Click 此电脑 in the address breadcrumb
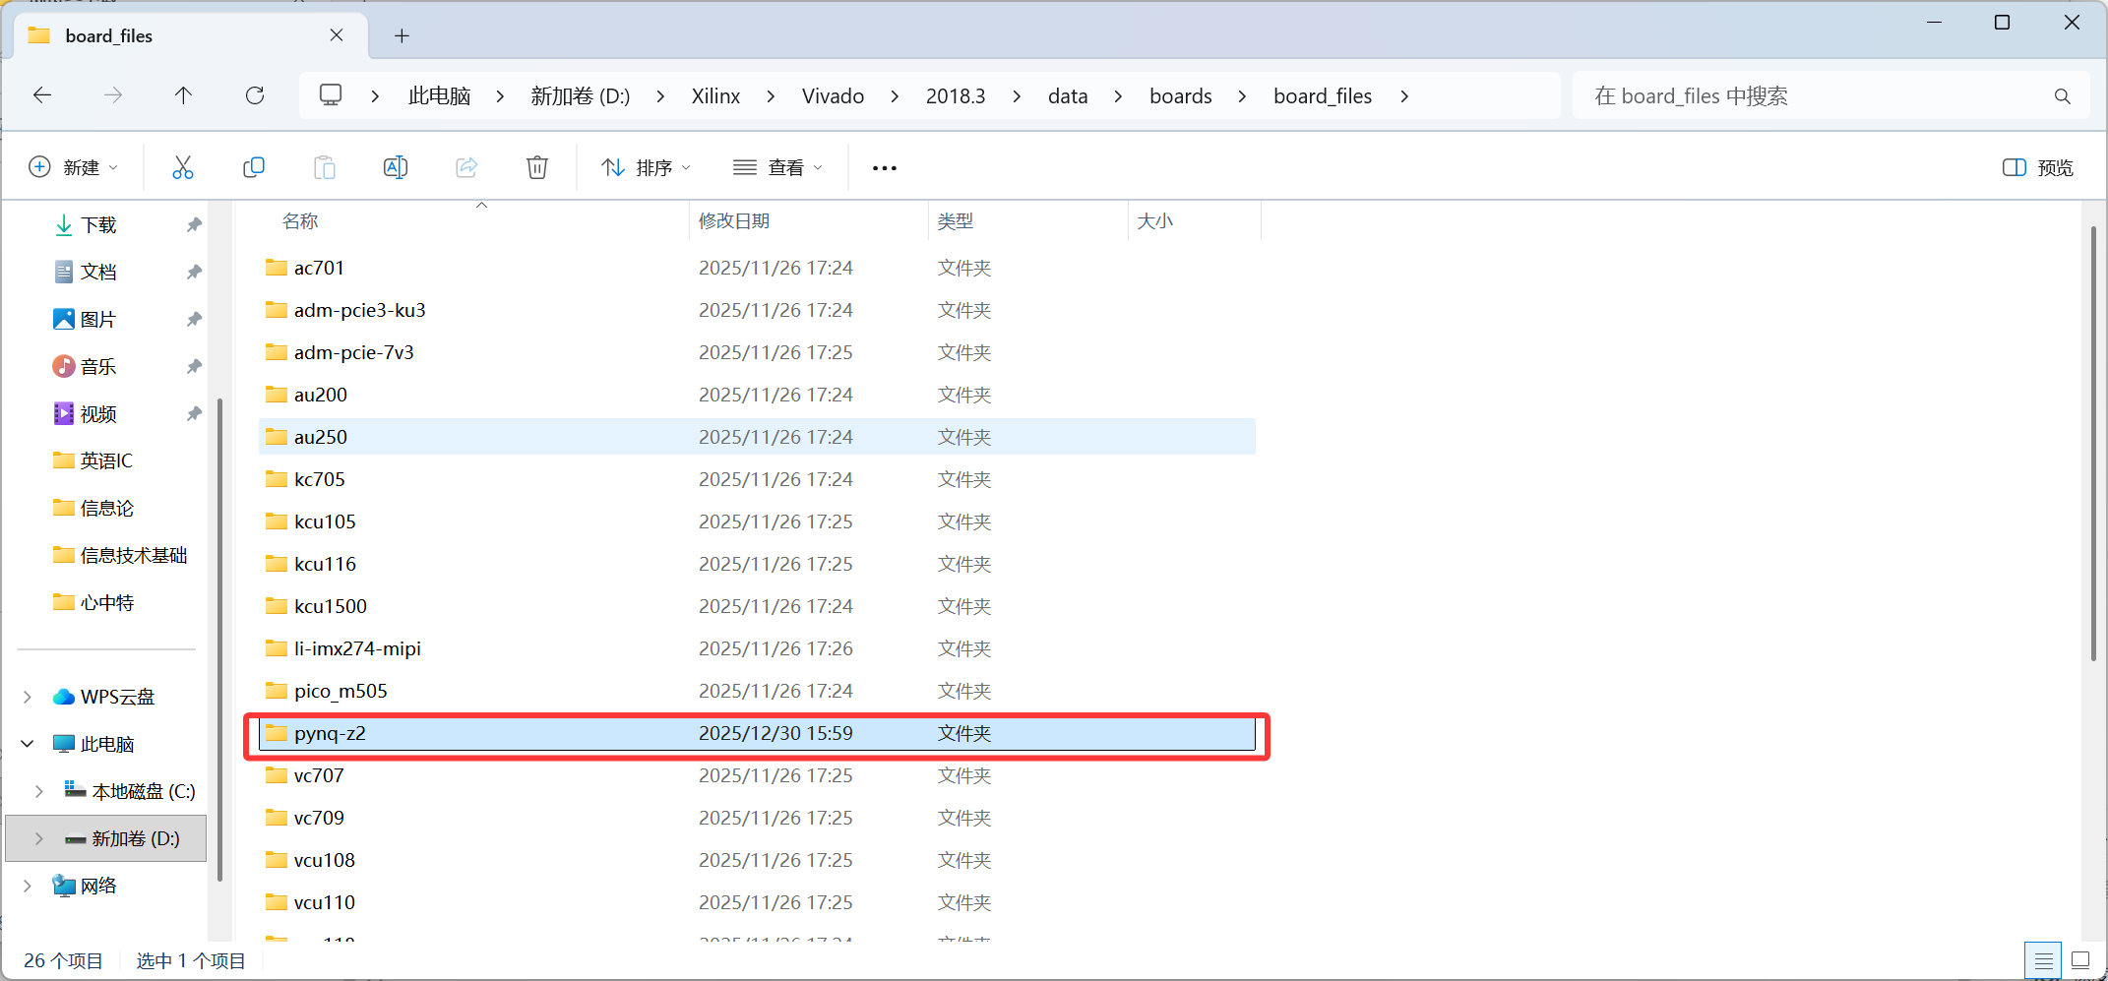Screen dimensions: 2108x981 coord(439,96)
